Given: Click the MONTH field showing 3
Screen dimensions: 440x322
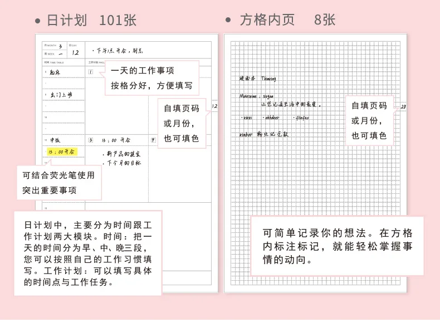Looking at the screenshot, I should (x=55, y=46).
